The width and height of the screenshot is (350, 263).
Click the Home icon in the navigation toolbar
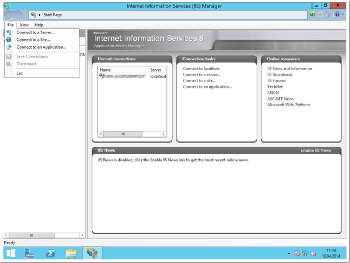(328, 15)
